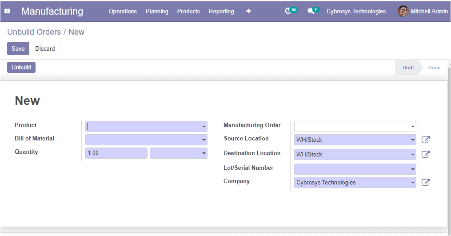Click the plus icon in top navbar
The width and height of the screenshot is (451, 236).
pyautogui.click(x=248, y=11)
